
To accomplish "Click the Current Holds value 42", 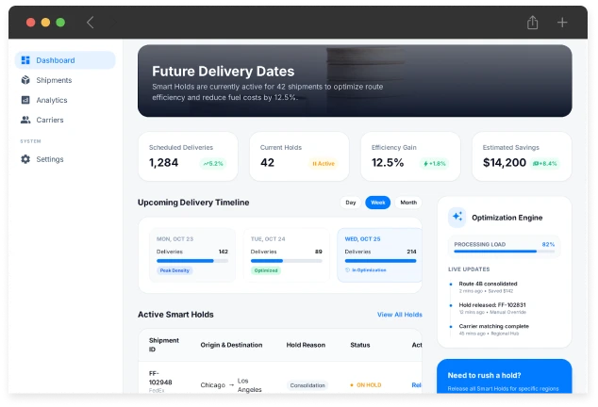I will pos(267,163).
